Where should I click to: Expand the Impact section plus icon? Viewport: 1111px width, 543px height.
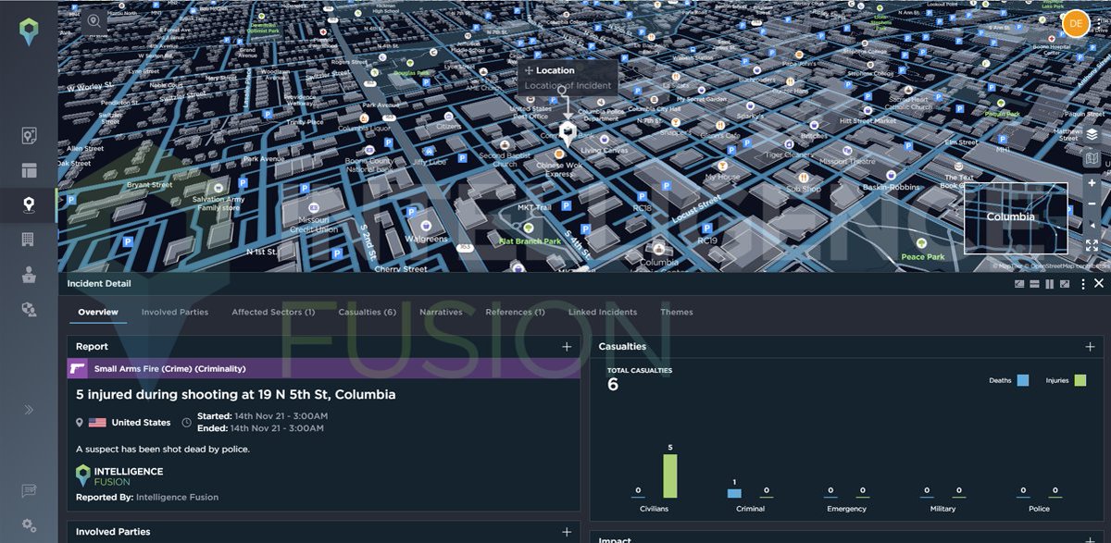[x=1090, y=539]
